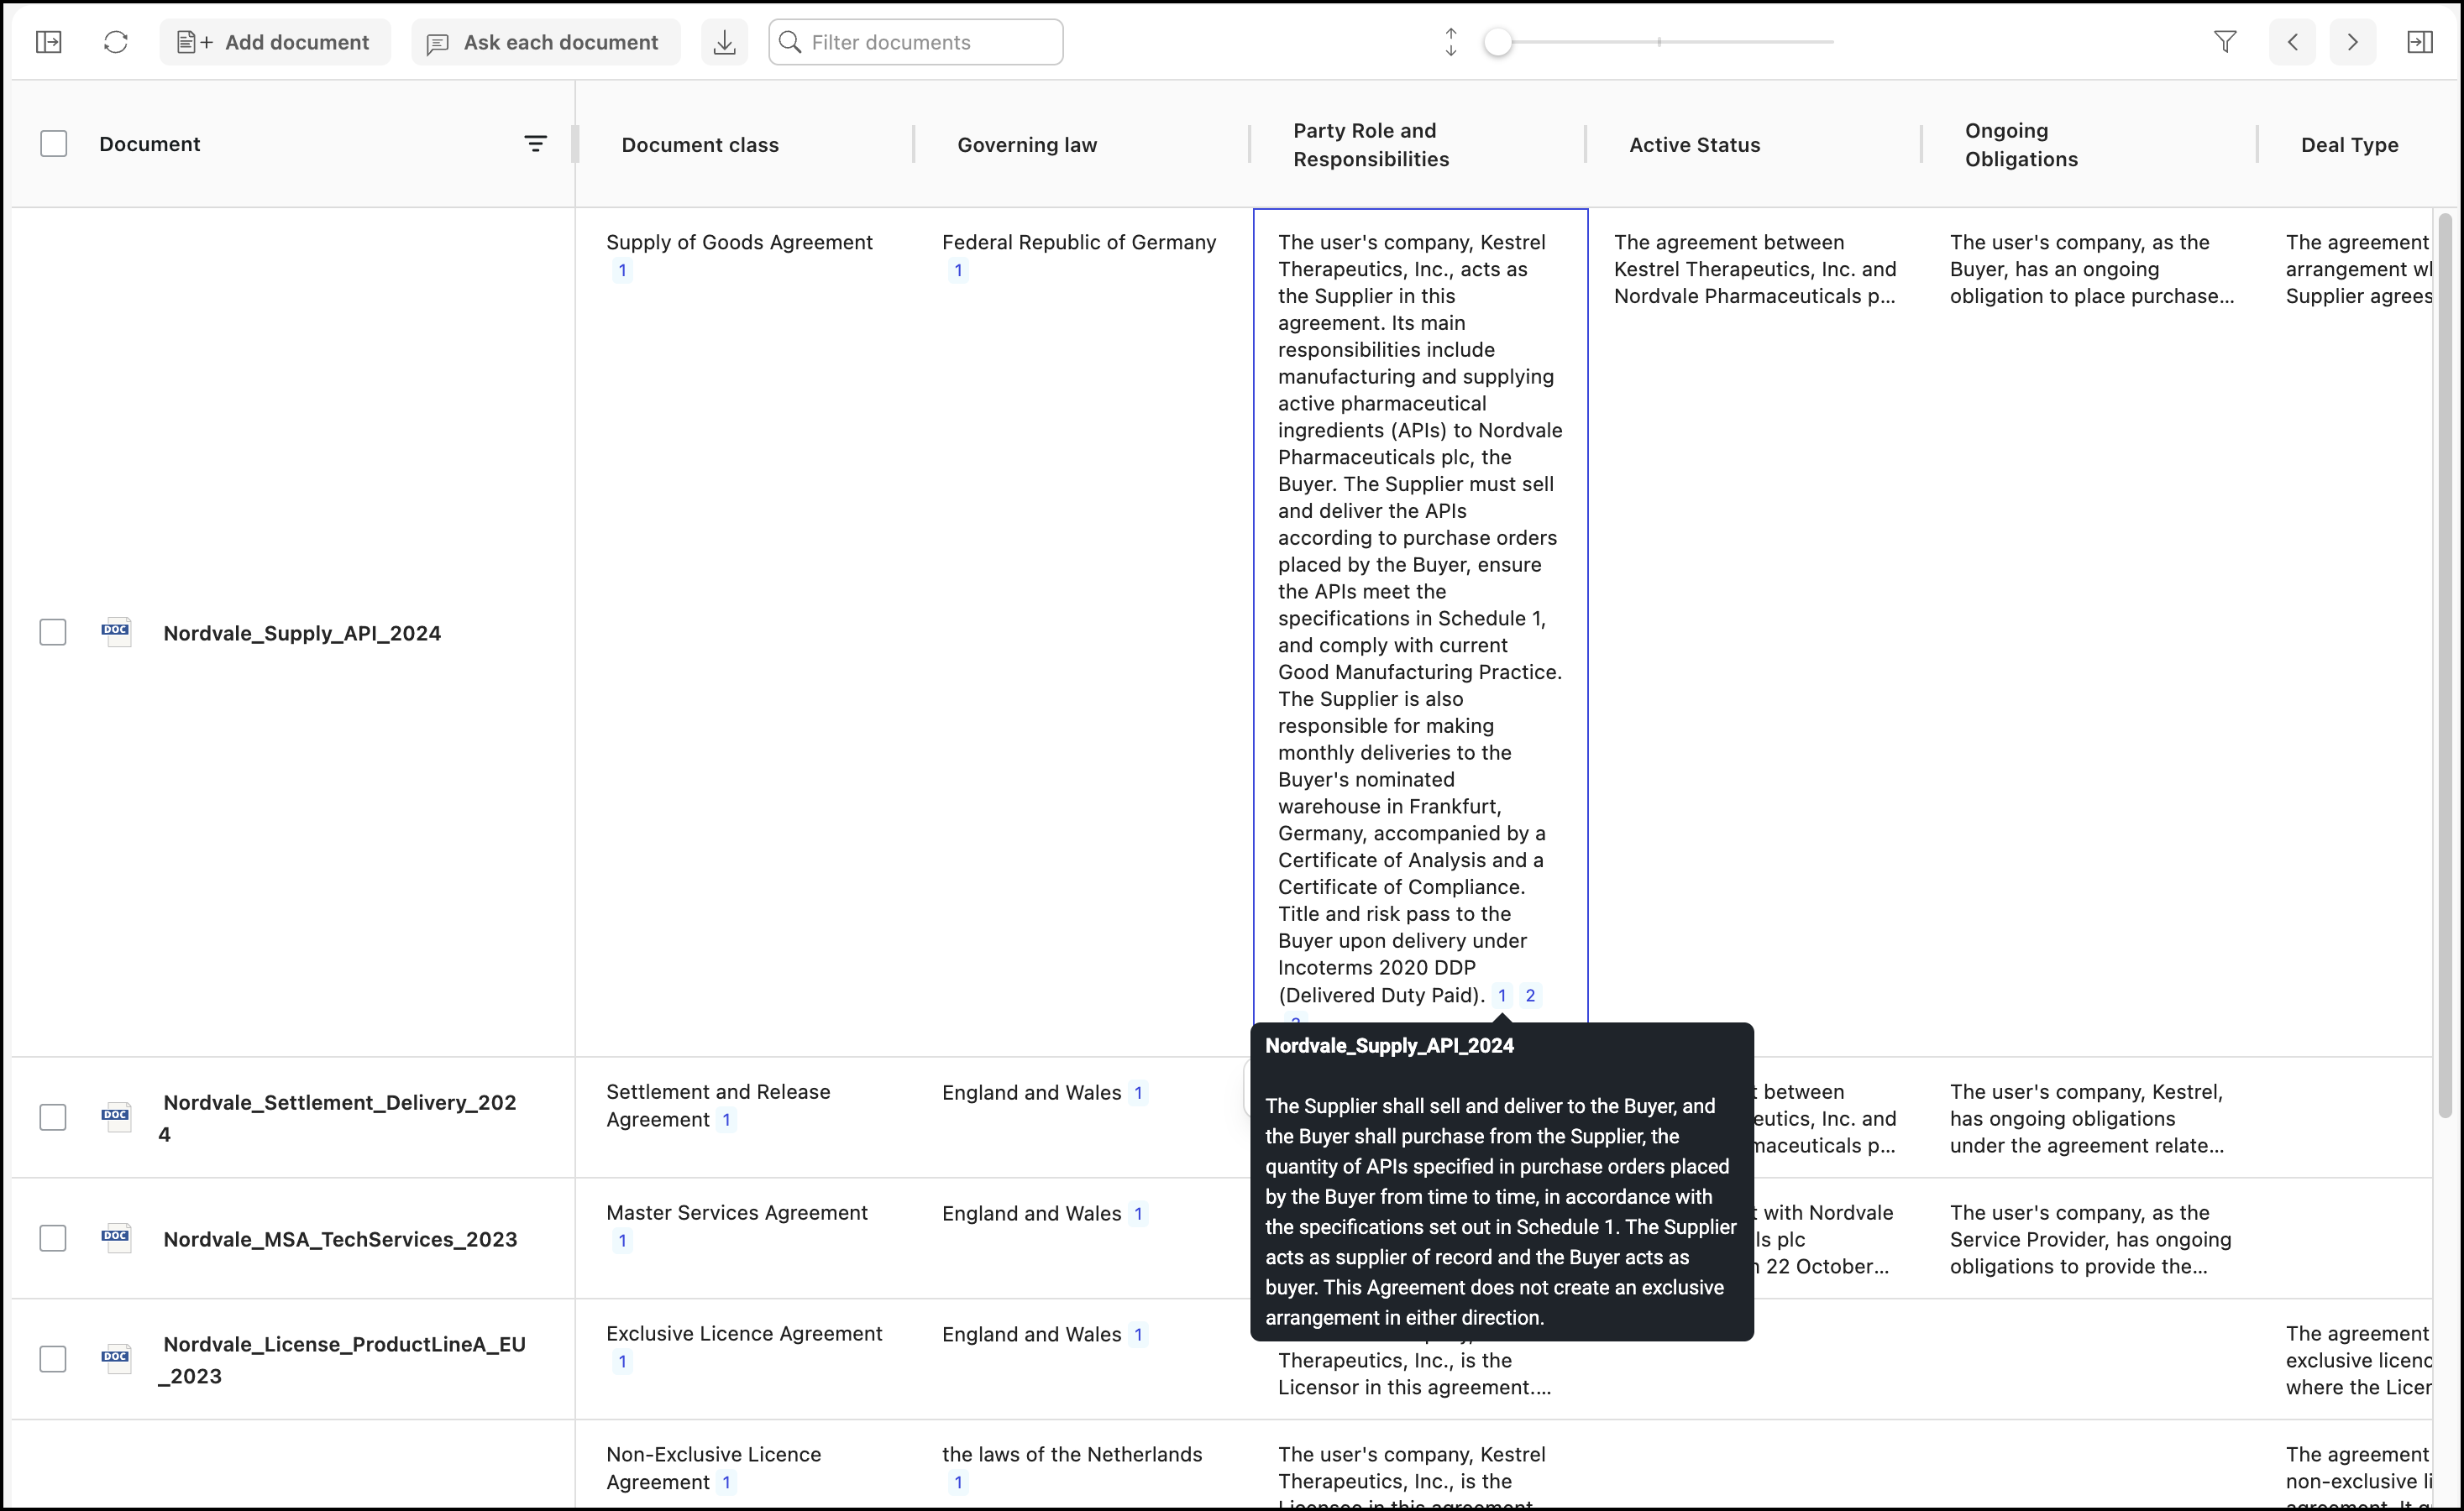Select MSA Service Provider obligations cell
The image size is (2464, 1511).
click(2091, 1239)
